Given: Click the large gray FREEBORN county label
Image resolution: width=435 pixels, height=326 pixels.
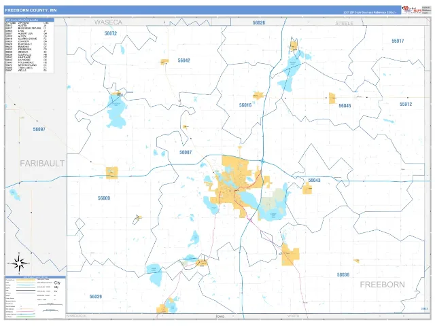Looking at the screenshot, I should (382, 285).
